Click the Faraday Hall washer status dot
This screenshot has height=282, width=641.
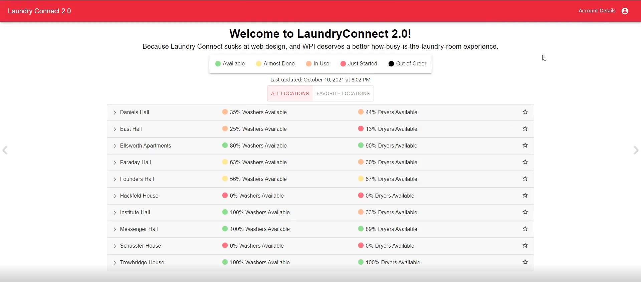225,162
